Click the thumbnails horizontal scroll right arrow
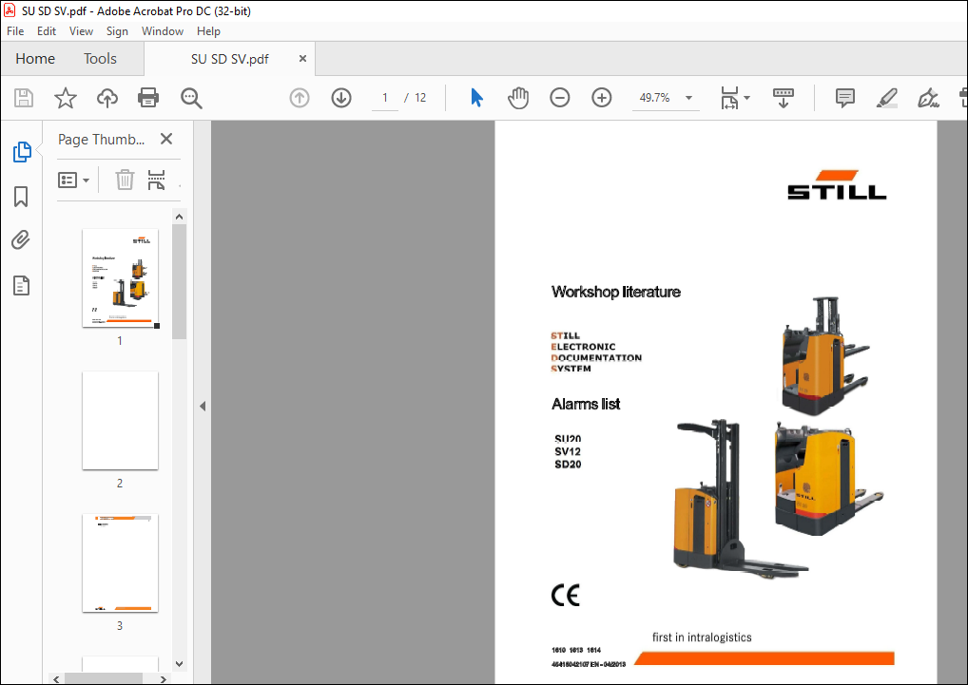 click(164, 679)
